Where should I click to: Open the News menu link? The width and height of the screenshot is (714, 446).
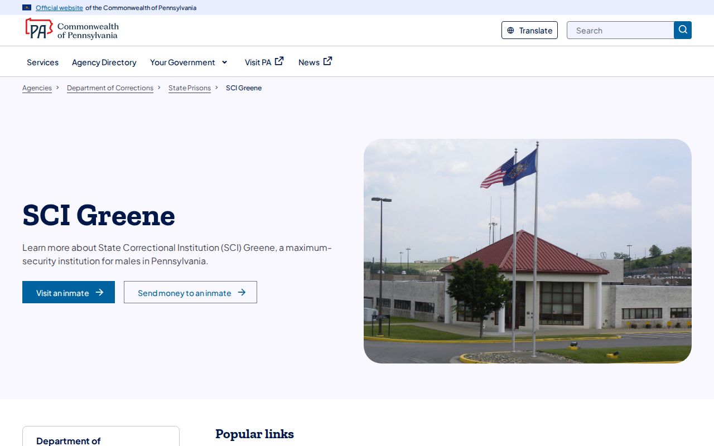pyautogui.click(x=315, y=62)
